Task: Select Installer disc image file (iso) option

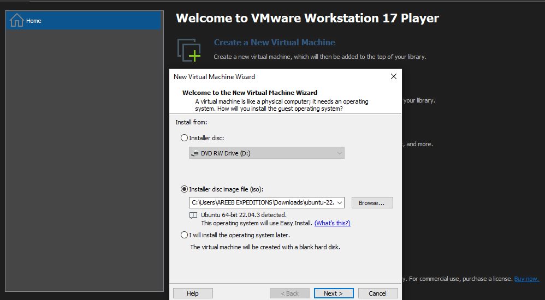Action: [x=184, y=189]
